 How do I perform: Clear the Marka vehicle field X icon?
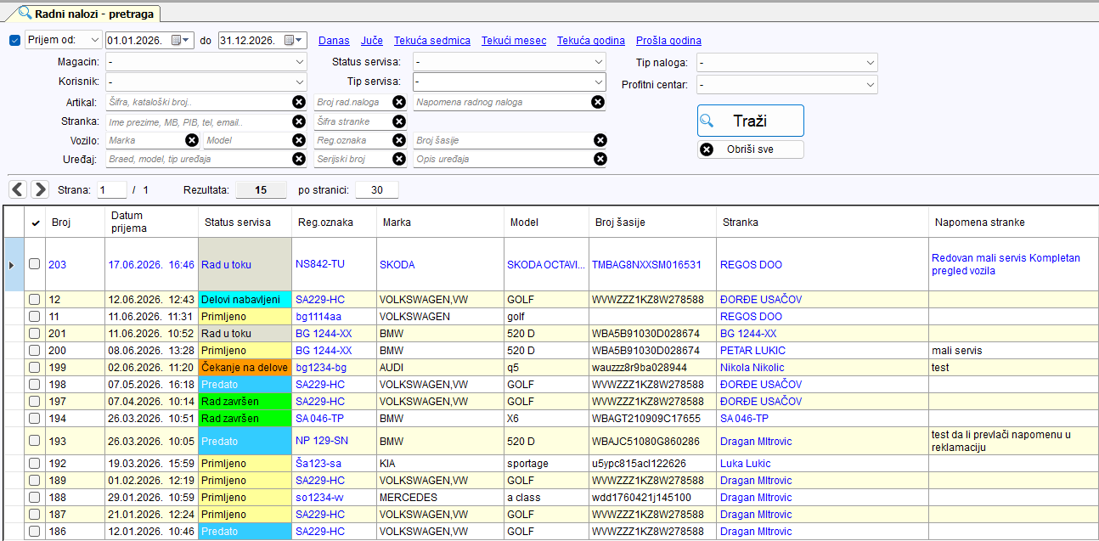192,140
